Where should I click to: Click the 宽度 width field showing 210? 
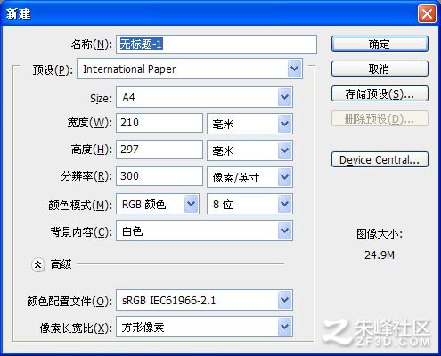[159, 123]
